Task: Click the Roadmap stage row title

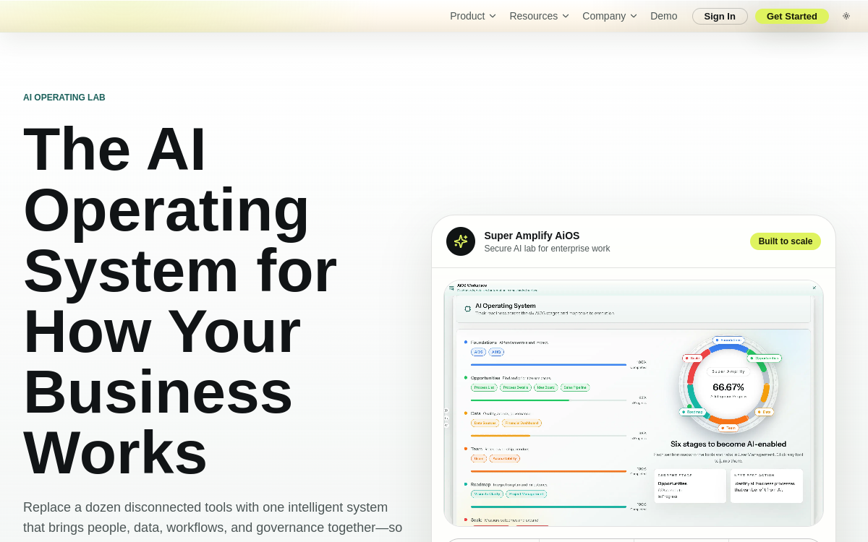Action: point(481,484)
